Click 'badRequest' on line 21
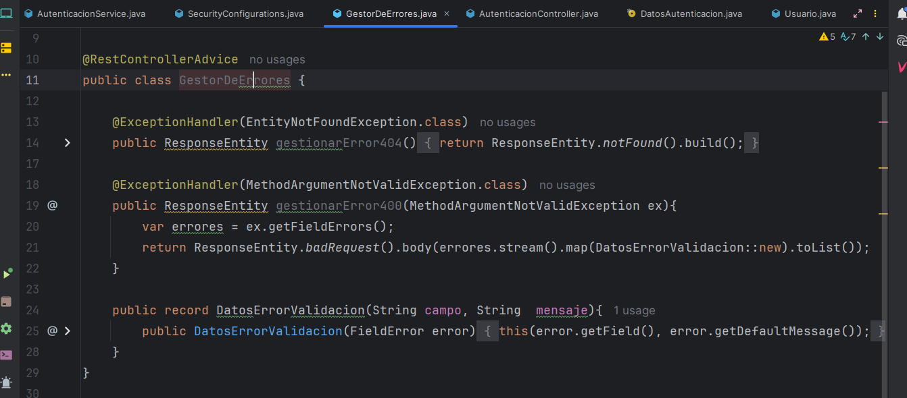The image size is (907, 398). pyautogui.click(x=343, y=248)
